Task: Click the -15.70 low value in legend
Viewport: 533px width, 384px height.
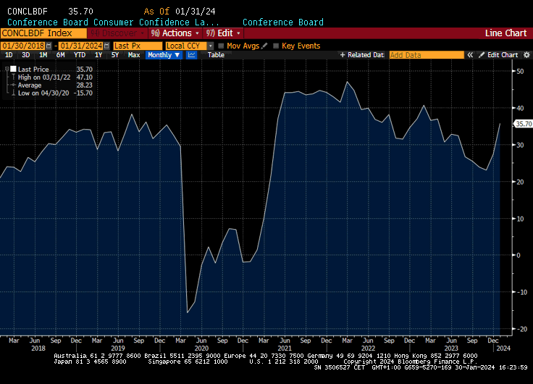Action: pos(83,93)
